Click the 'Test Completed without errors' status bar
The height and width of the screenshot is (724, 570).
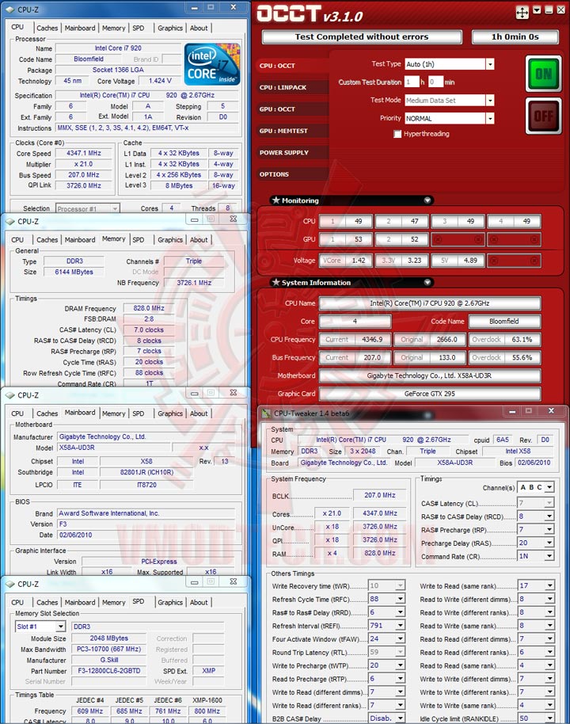pyautogui.click(x=362, y=37)
